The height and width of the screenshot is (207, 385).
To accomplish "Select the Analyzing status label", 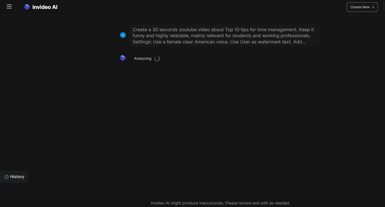I will 142,58.
